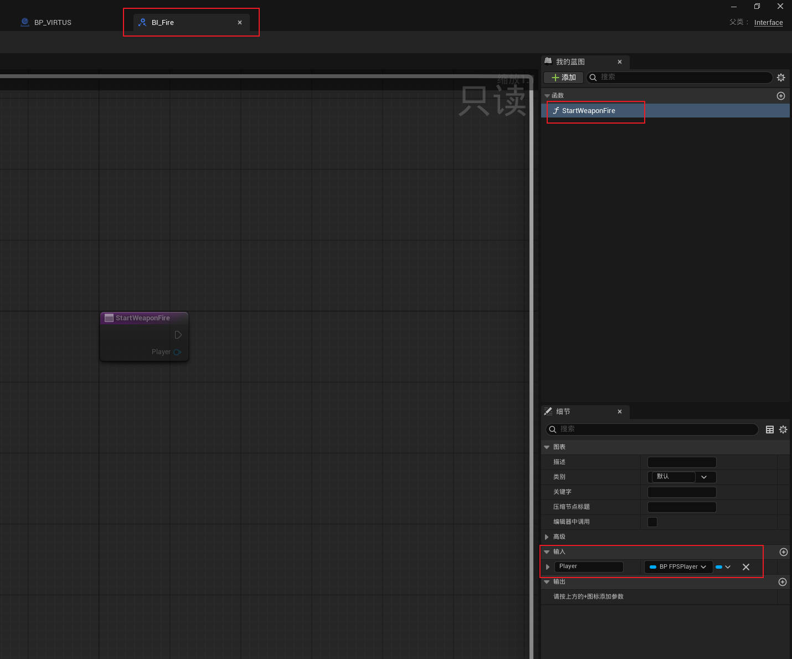
Task: Open the 类别 category dropdown
Action: [682, 477]
